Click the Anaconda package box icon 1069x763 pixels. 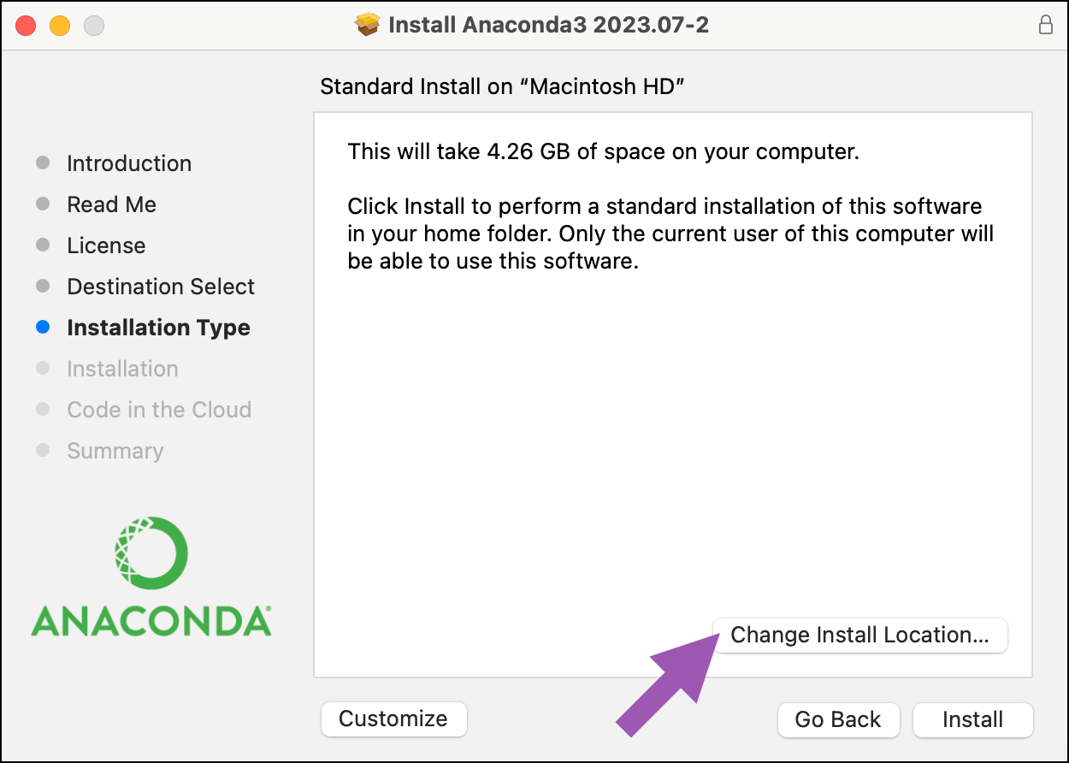point(367,25)
